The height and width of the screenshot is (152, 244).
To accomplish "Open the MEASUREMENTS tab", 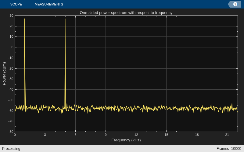I will (49, 4).
